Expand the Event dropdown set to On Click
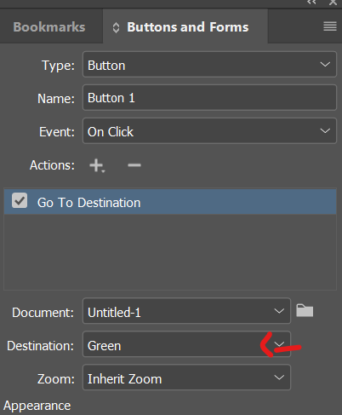This screenshot has height=415, width=342. point(209,131)
